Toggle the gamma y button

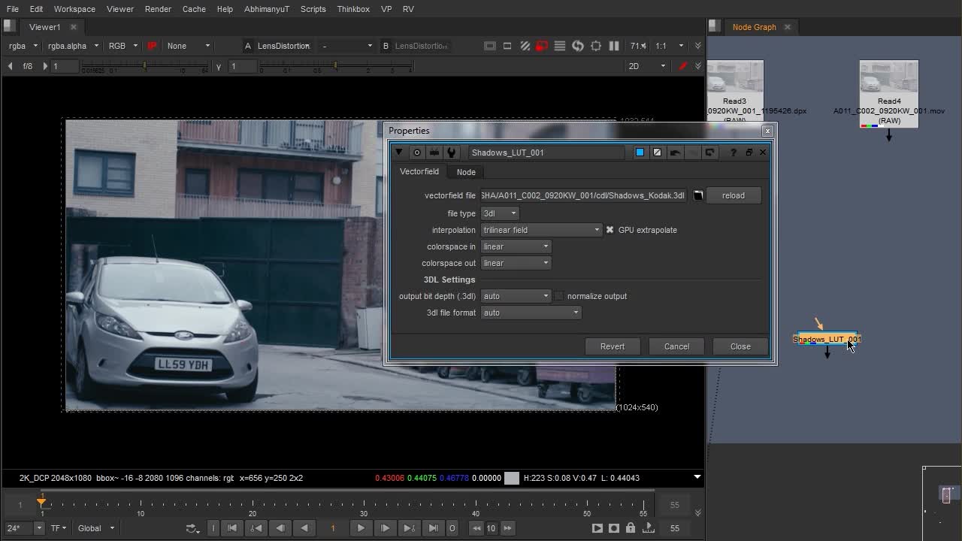pyautogui.click(x=219, y=66)
